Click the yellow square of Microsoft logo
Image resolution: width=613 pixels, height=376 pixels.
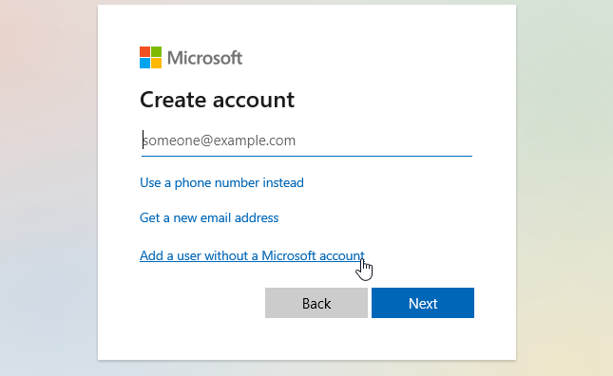point(157,64)
